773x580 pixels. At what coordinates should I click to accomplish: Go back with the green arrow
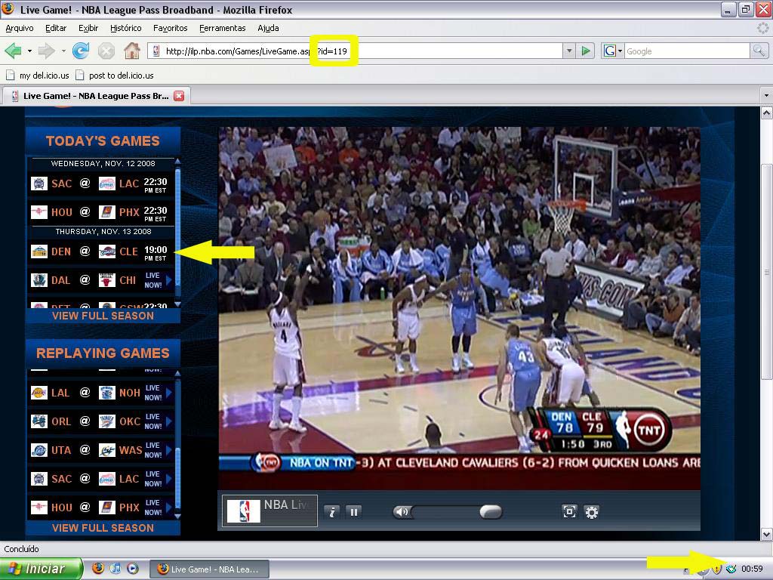(14, 51)
